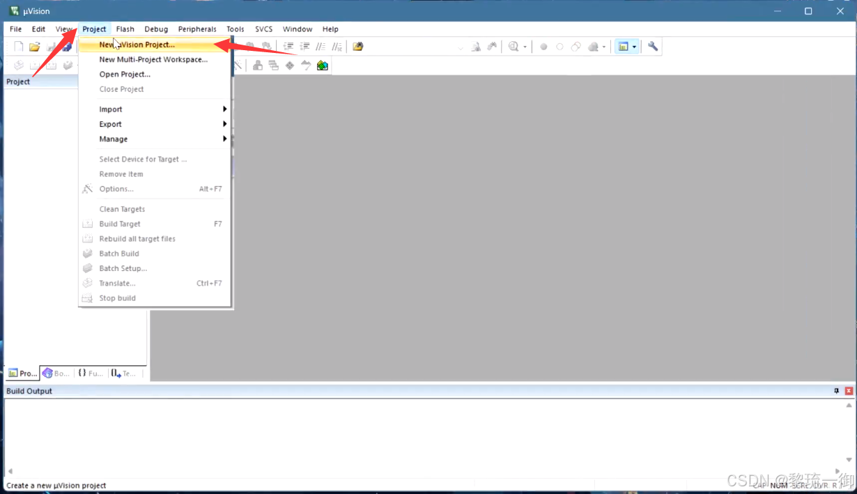857x494 pixels.
Task: Click the magnifier debug session icon
Action: 514,47
